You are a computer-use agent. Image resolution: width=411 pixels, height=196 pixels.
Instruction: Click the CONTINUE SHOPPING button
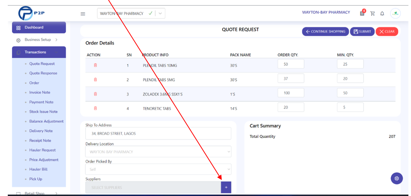[x=325, y=32]
